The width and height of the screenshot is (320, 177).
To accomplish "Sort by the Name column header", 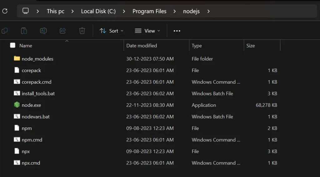I will click(26, 46).
